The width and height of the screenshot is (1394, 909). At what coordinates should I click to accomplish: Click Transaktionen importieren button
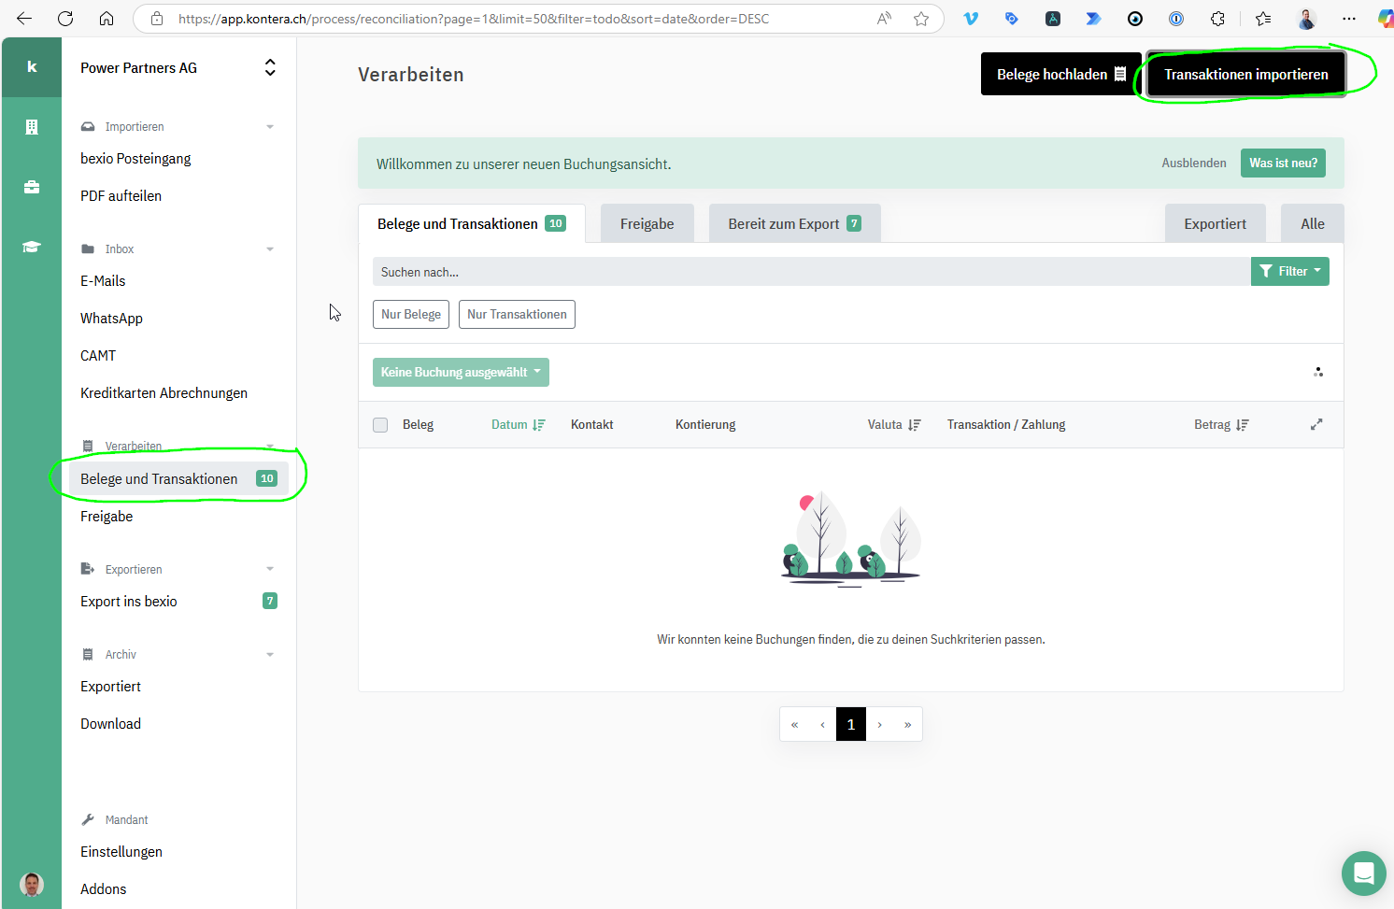coord(1245,74)
